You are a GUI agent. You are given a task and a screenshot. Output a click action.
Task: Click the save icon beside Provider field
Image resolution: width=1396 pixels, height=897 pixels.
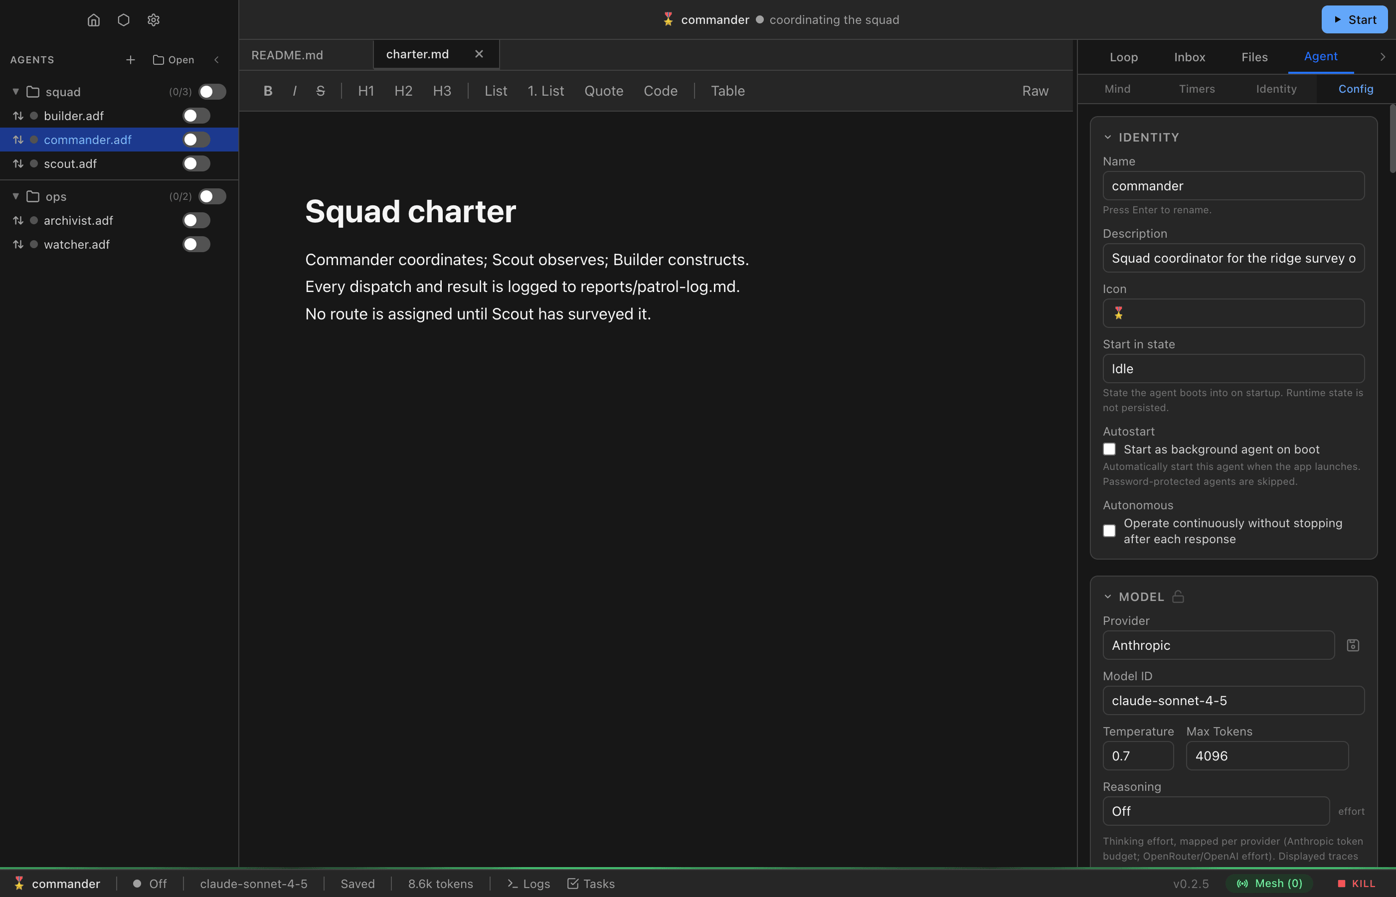pyautogui.click(x=1353, y=645)
